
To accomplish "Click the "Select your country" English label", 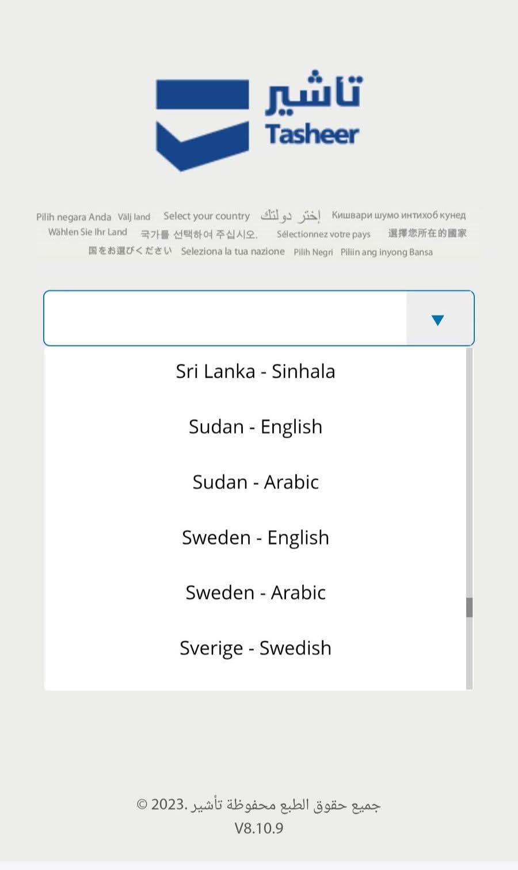I will click(207, 216).
